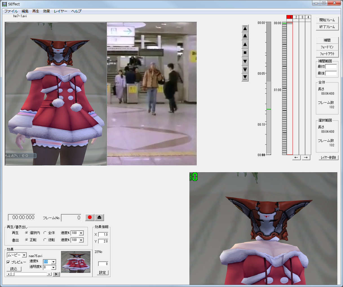Screen dimensions: 343x287
Task: Click the gray vertical time slider bar
Action: click(x=269, y=88)
